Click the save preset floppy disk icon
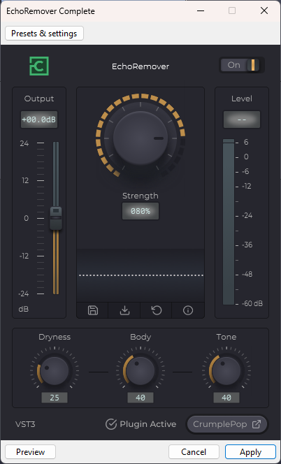281x464 pixels. 93,310
